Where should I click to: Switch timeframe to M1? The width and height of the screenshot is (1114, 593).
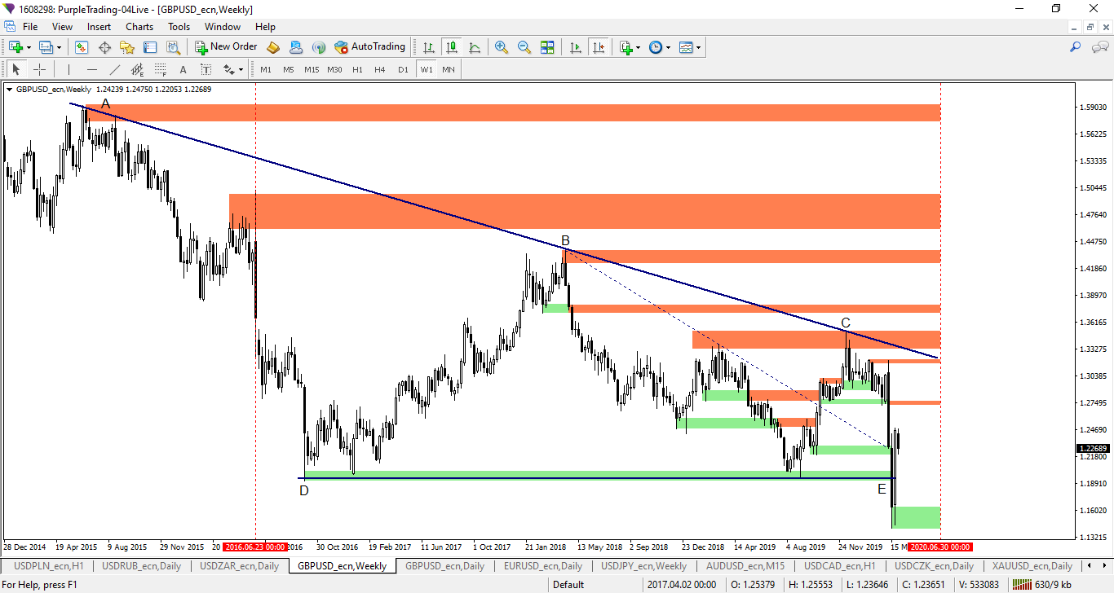(x=266, y=69)
